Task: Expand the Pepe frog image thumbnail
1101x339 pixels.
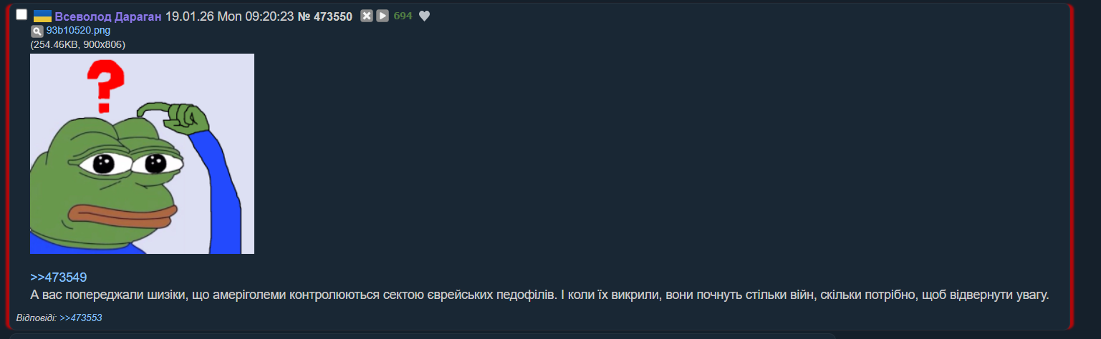Action: 142,154
